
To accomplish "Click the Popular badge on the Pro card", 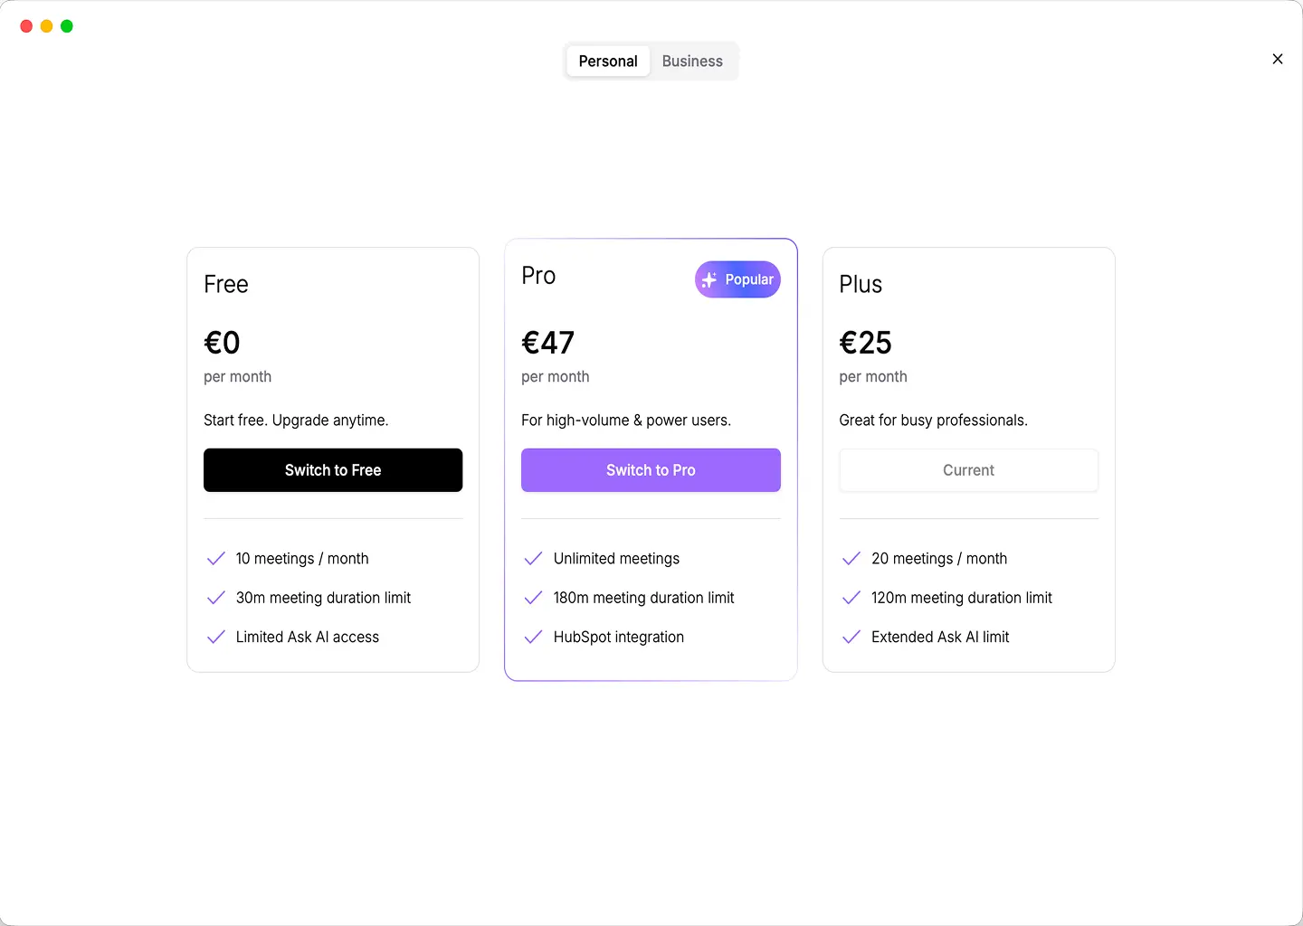I will 737,279.
